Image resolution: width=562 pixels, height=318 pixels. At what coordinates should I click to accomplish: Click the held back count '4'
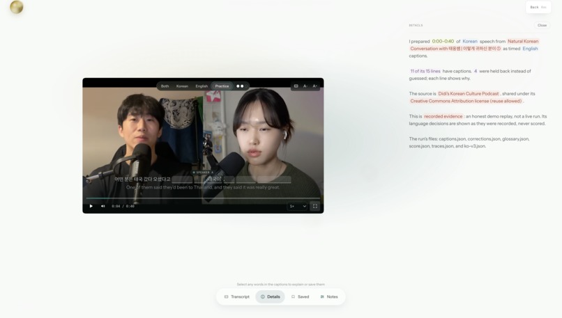(x=476, y=71)
